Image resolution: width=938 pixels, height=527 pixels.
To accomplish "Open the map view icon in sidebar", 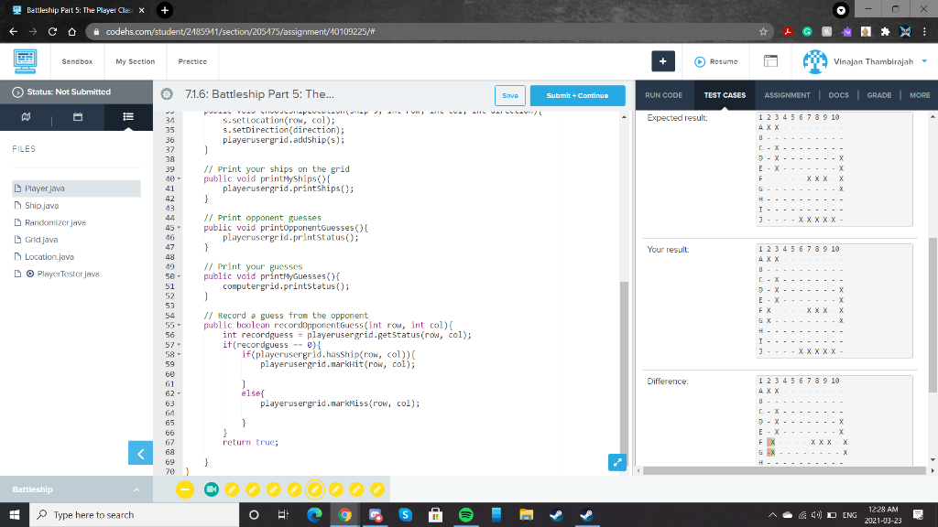I will [x=26, y=116].
